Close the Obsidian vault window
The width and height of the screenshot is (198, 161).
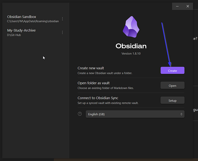[188, 6]
